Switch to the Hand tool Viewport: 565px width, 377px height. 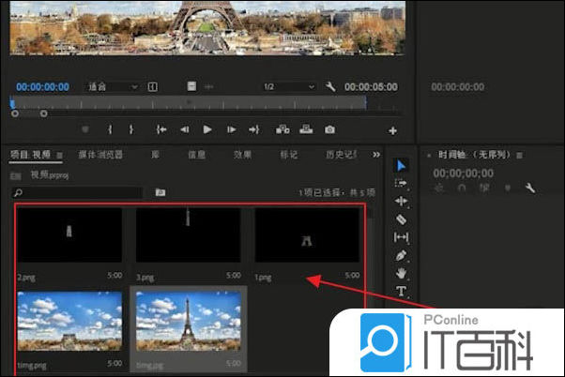pos(401,273)
